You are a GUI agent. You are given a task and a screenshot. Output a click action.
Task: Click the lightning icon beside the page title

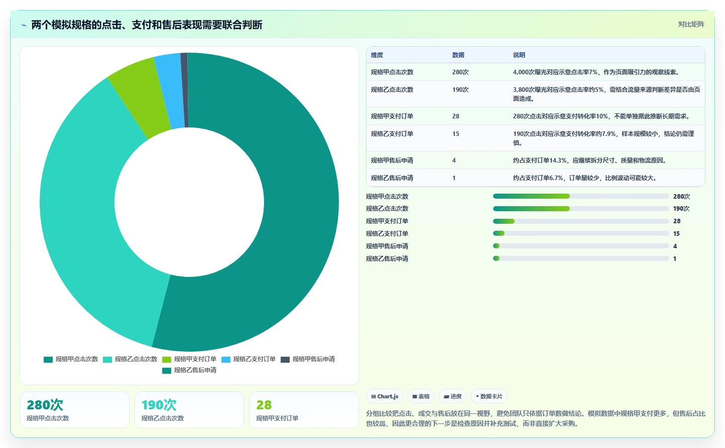point(24,25)
